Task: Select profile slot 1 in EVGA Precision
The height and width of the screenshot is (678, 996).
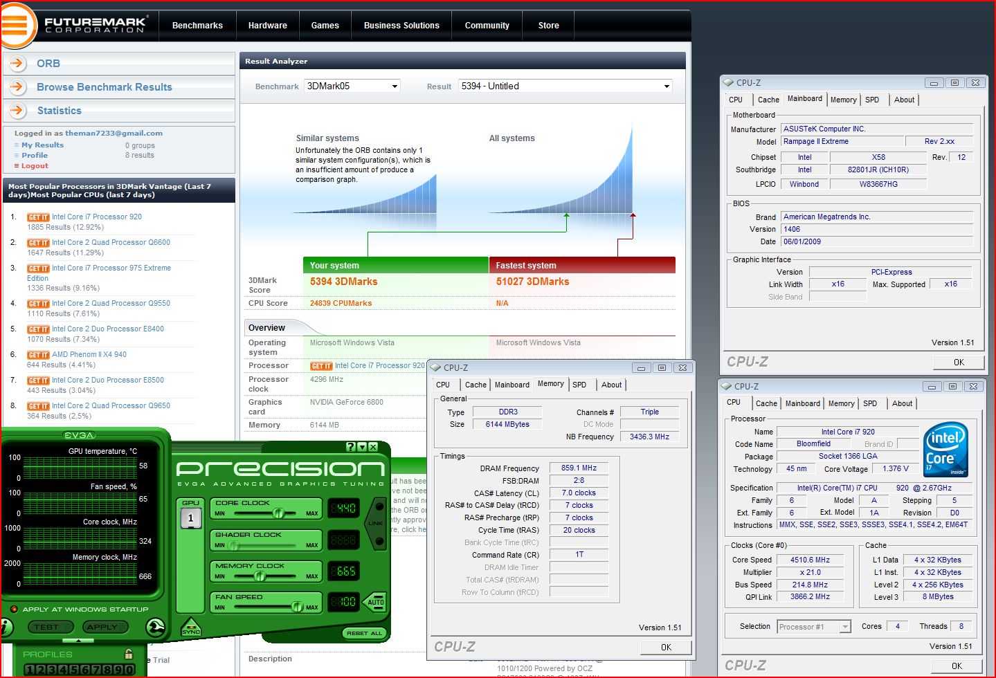Action: coord(30,670)
